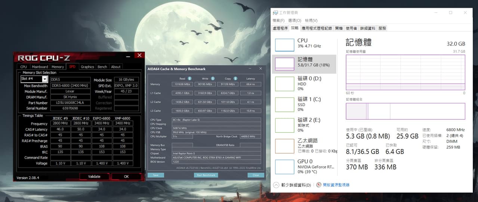The image size is (478, 202).
Task: Click the Close button at AIDA64 bottom
Action: coord(256,175)
